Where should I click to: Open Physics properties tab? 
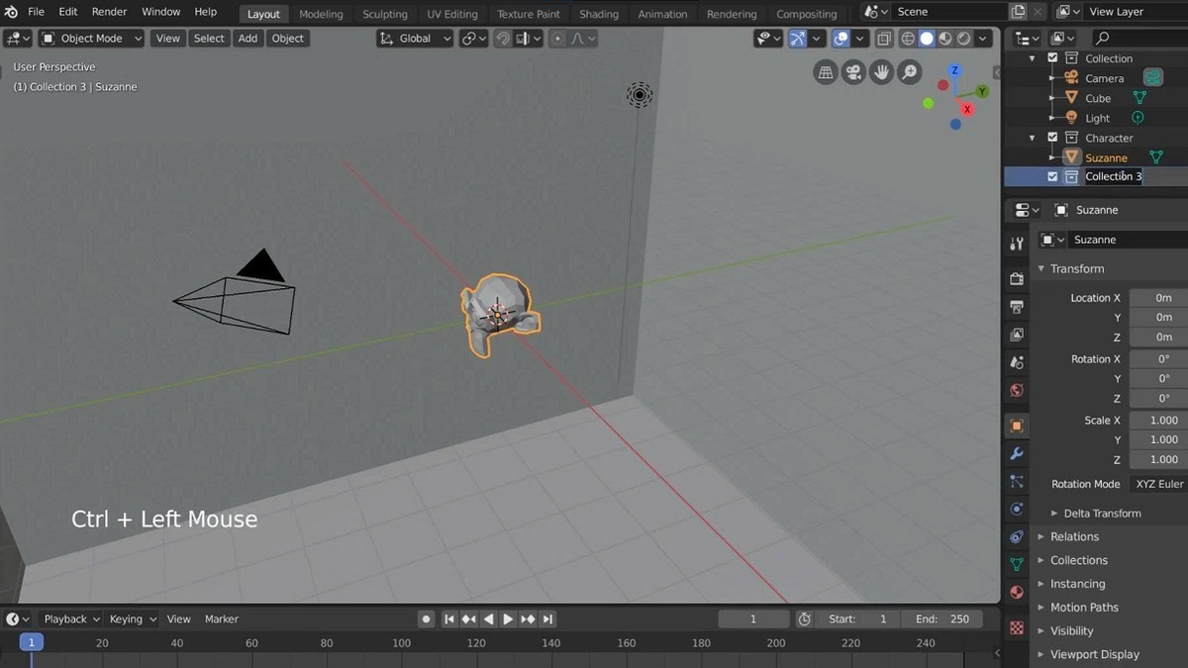coord(1016,509)
